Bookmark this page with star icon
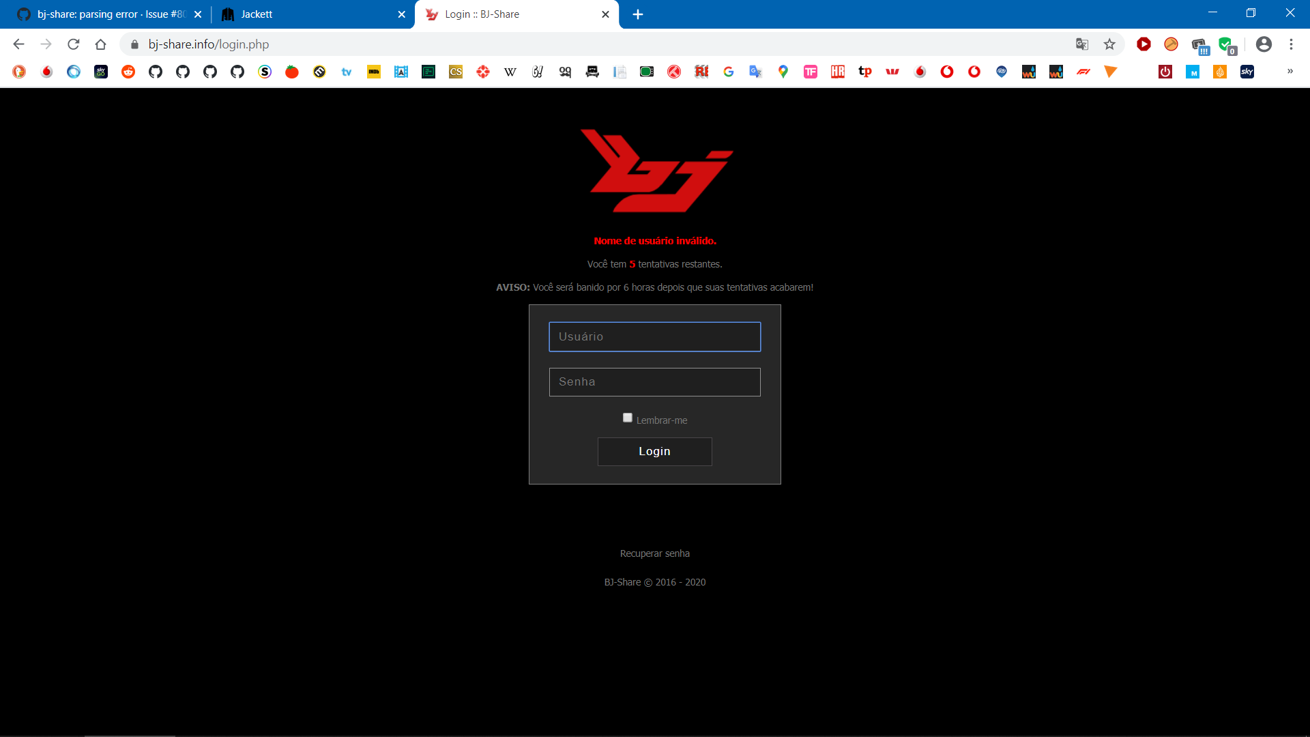The height and width of the screenshot is (737, 1310). (x=1109, y=44)
